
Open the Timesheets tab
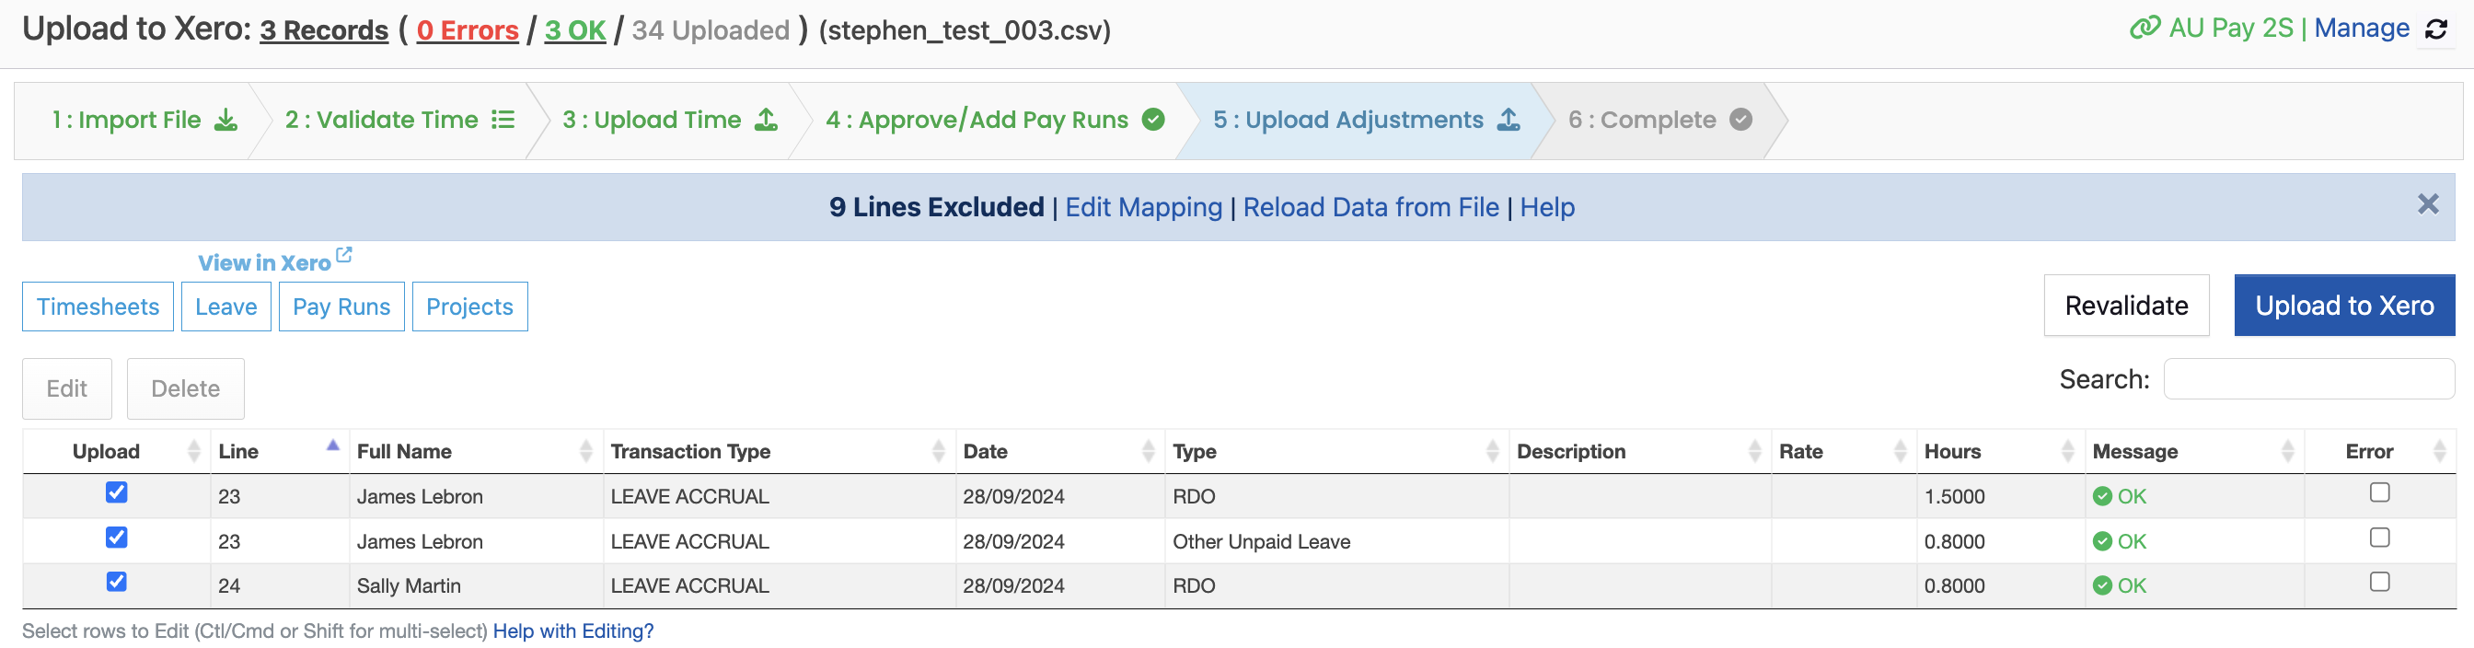98,307
